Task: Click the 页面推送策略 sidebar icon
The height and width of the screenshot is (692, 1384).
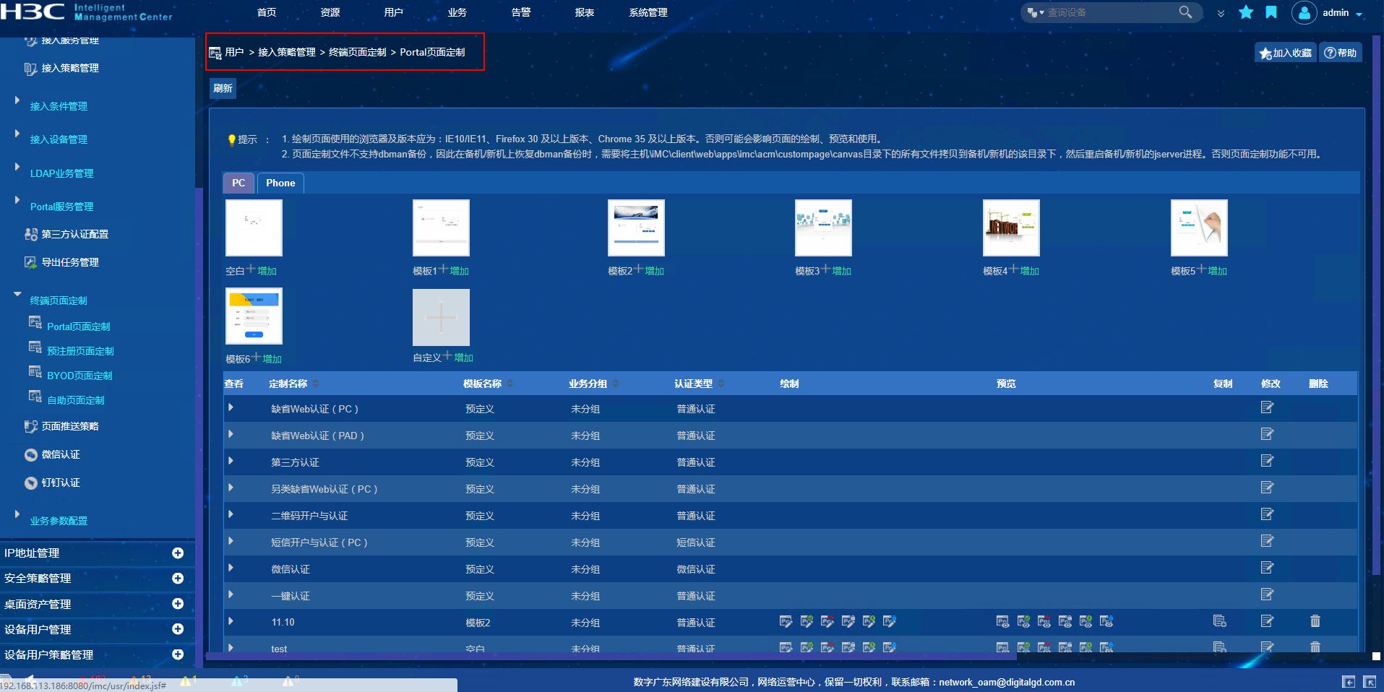Action: tap(30, 426)
